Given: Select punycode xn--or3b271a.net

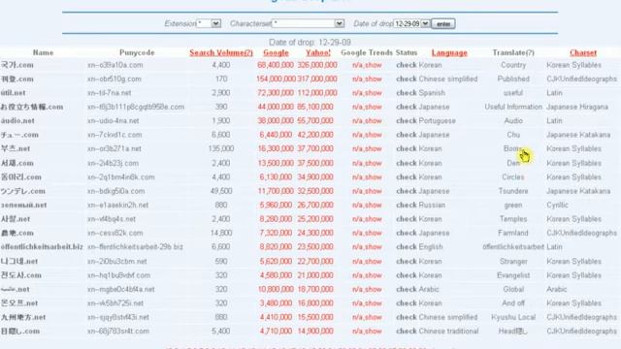Looking at the screenshot, I should click(114, 148).
